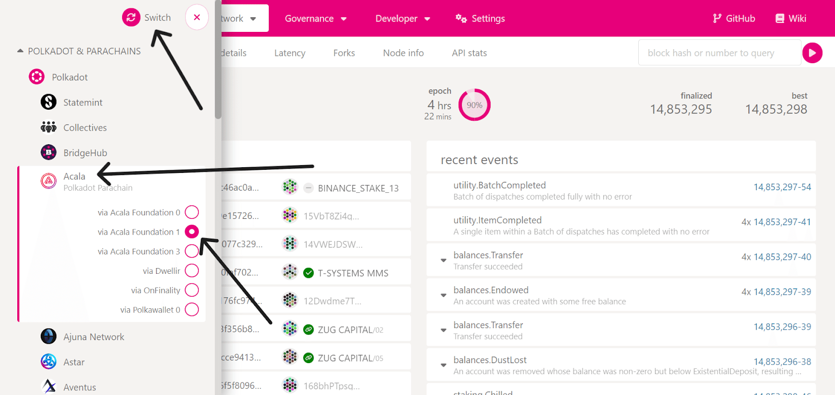This screenshot has height=395, width=835.
Task: Click the utility.ItemCompleted event title
Action: [x=497, y=220]
